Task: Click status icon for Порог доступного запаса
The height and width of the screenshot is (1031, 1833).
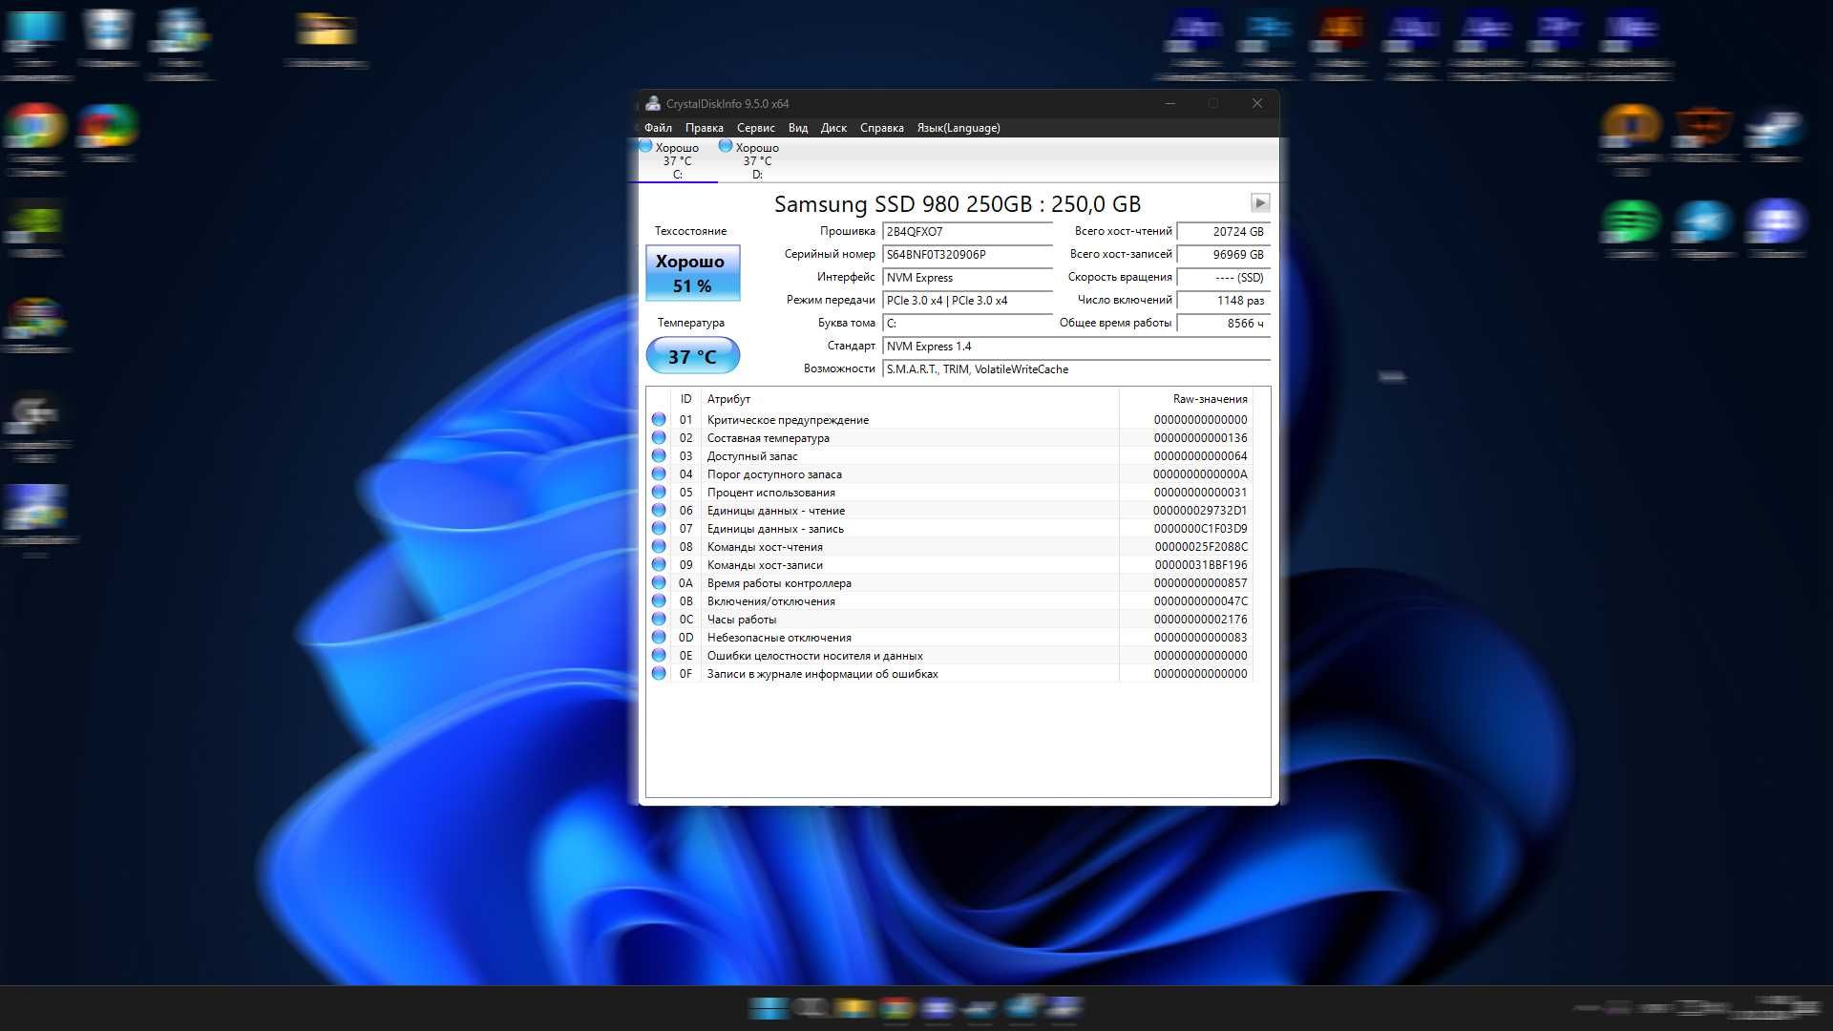Action: [x=659, y=473]
